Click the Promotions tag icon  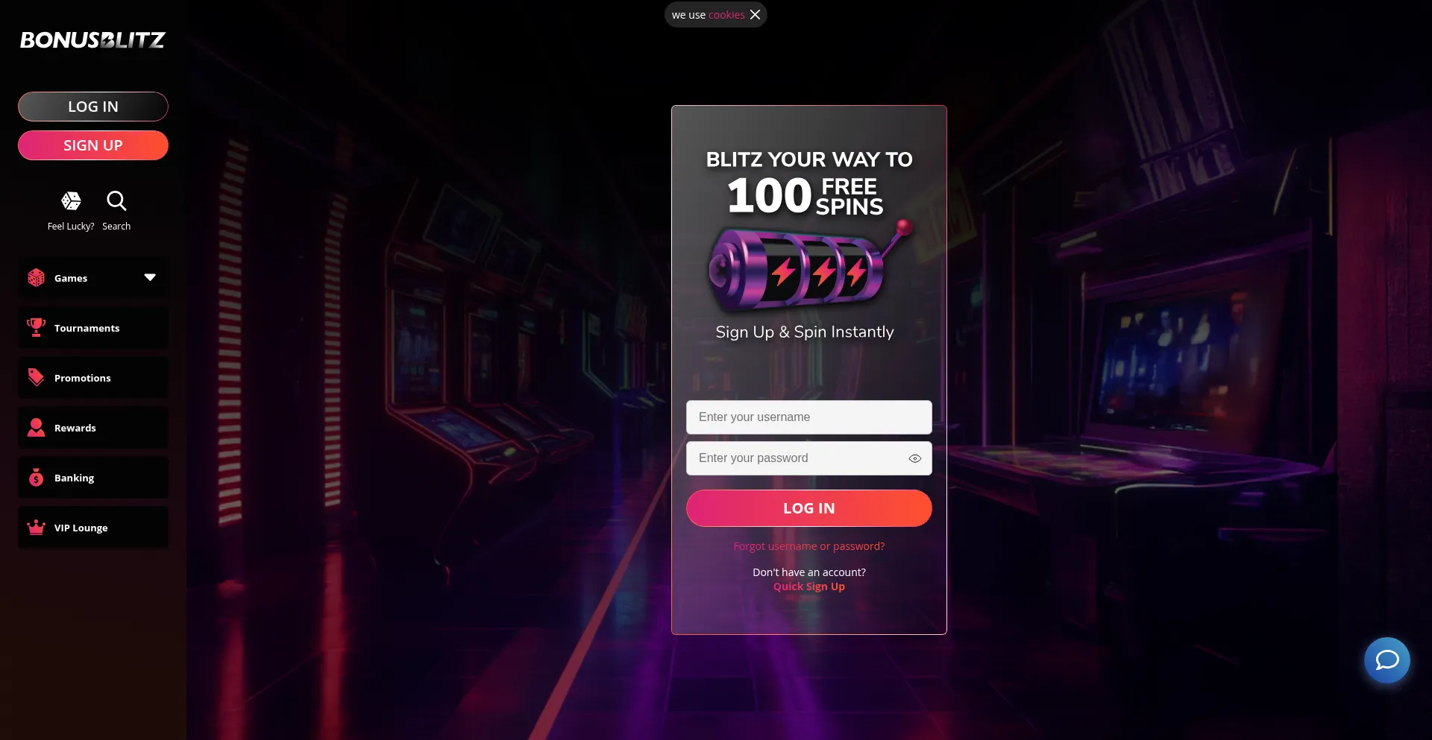(36, 377)
